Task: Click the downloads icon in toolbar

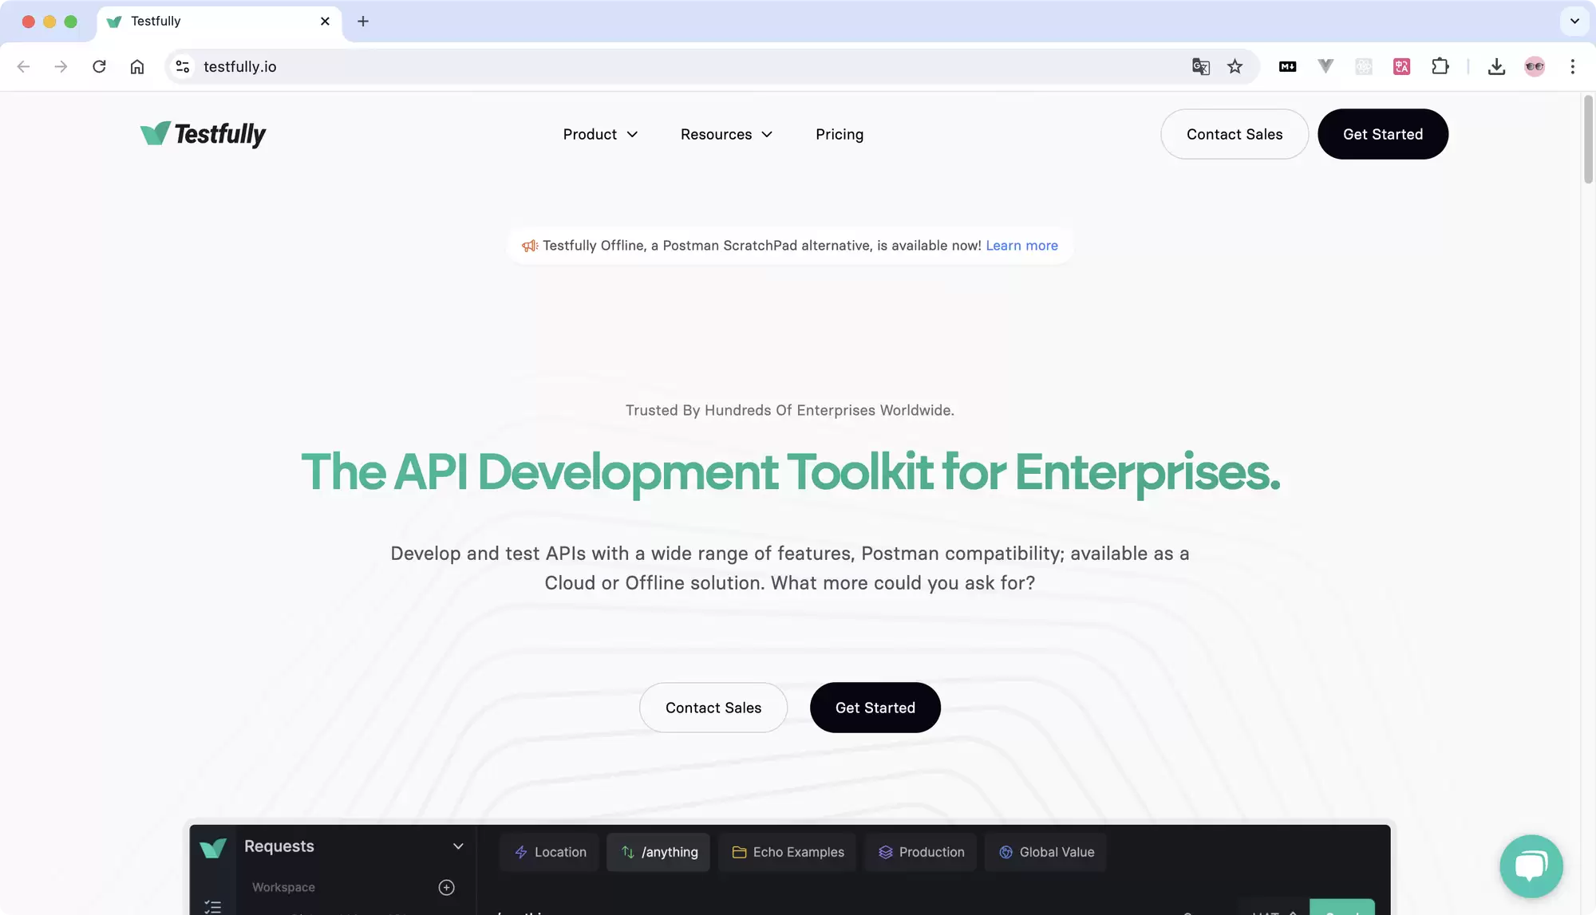Action: (1496, 66)
